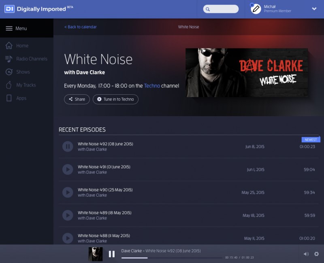The width and height of the screenshot is (324, 263).
Task: Open player settings gear icon
Action: click(x=316, y=254)
